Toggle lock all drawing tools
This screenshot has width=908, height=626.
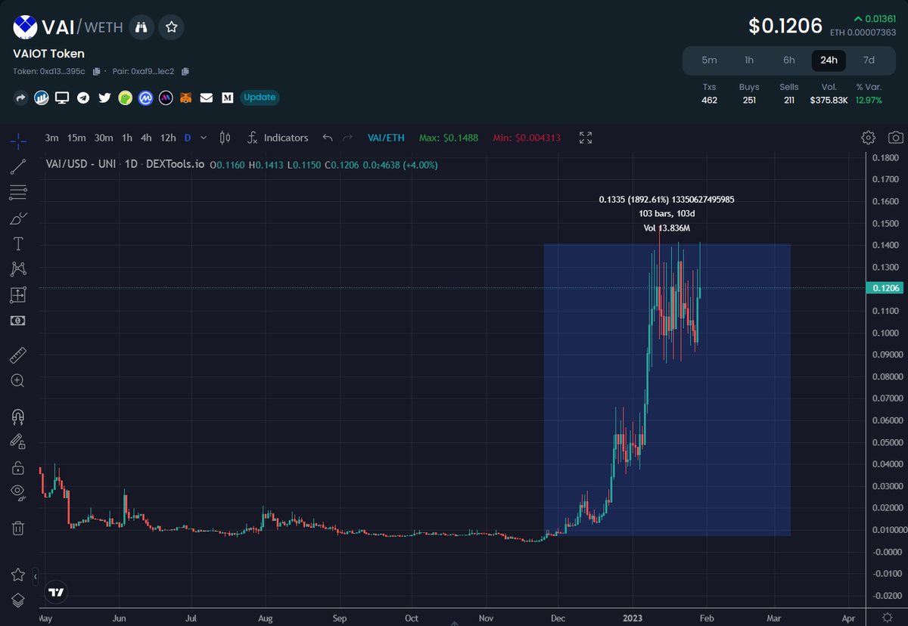tap(18, 468)
